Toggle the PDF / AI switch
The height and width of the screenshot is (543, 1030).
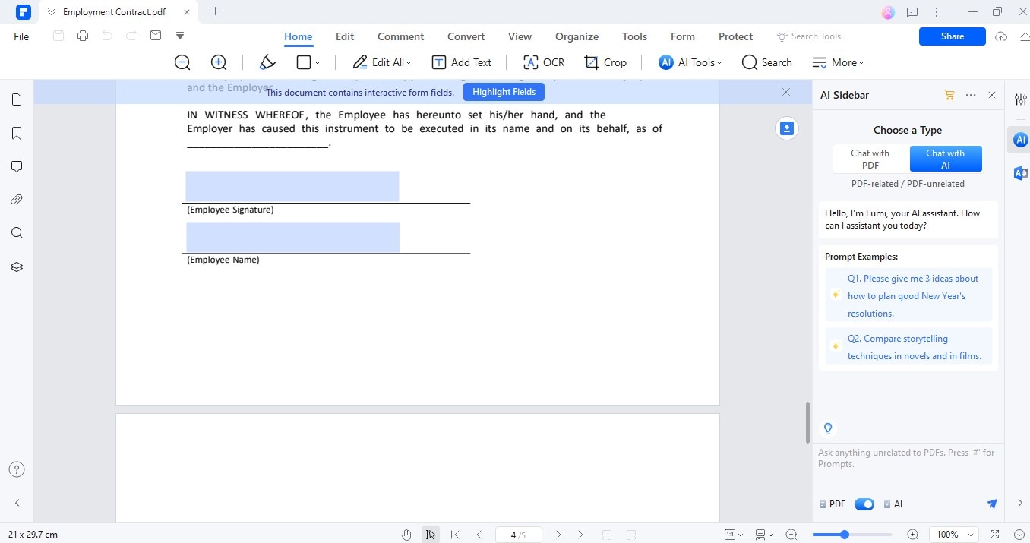coord(864,504)
